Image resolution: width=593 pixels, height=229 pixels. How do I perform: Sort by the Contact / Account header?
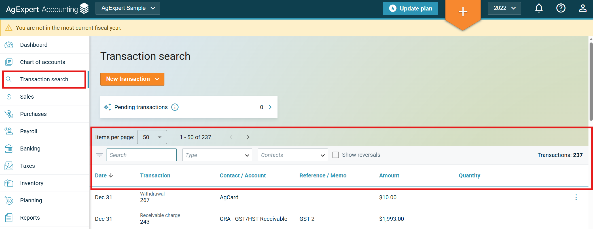click(243, 175)
